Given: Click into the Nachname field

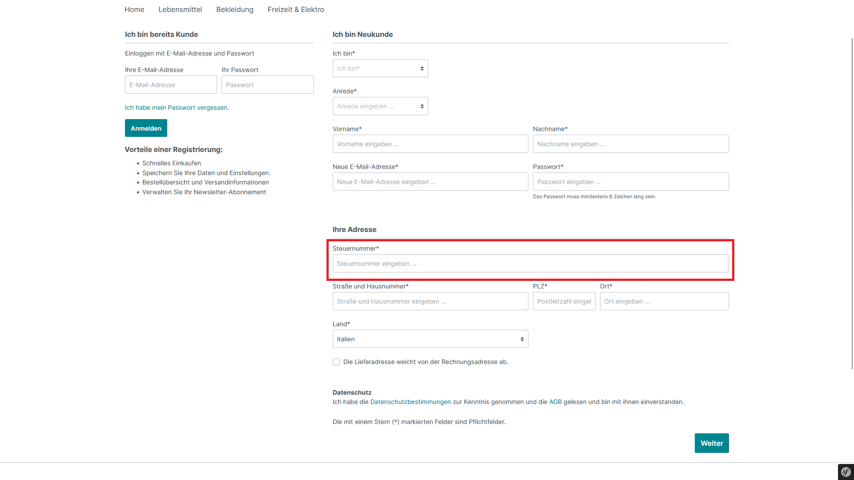Looking at the screenshot, I should [x=631, y=144].
